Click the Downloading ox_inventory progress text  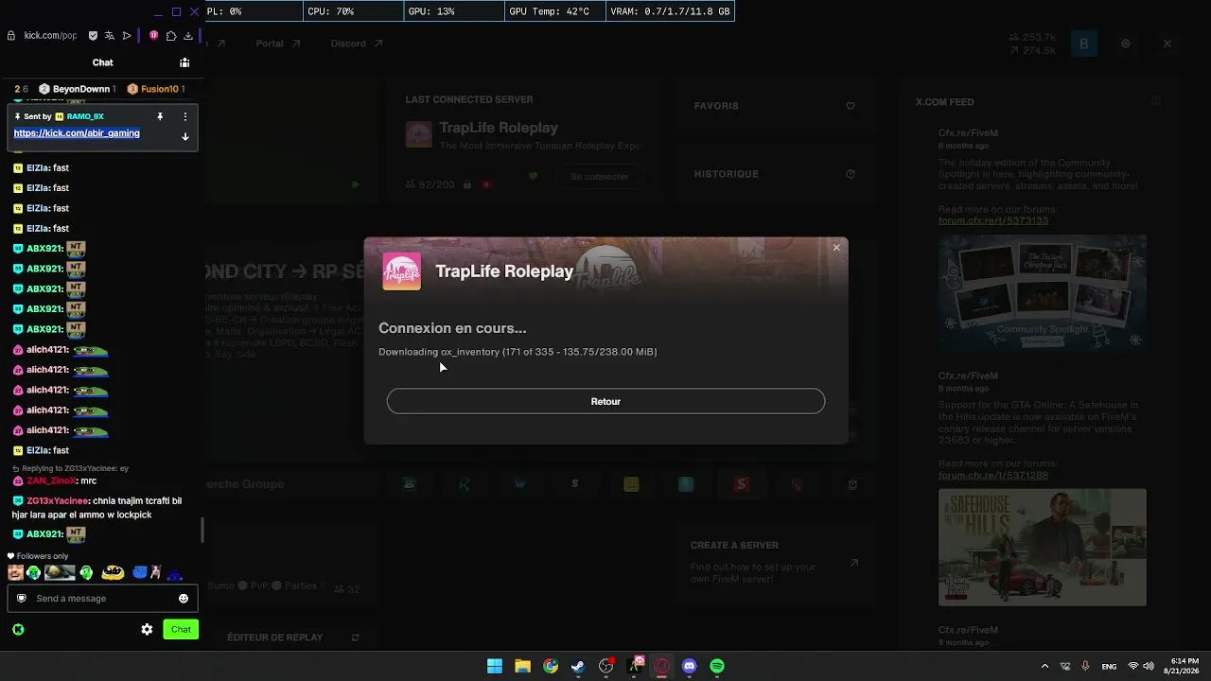[x=518, y=352]
